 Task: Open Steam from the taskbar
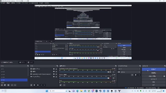(x=100, y=91)
